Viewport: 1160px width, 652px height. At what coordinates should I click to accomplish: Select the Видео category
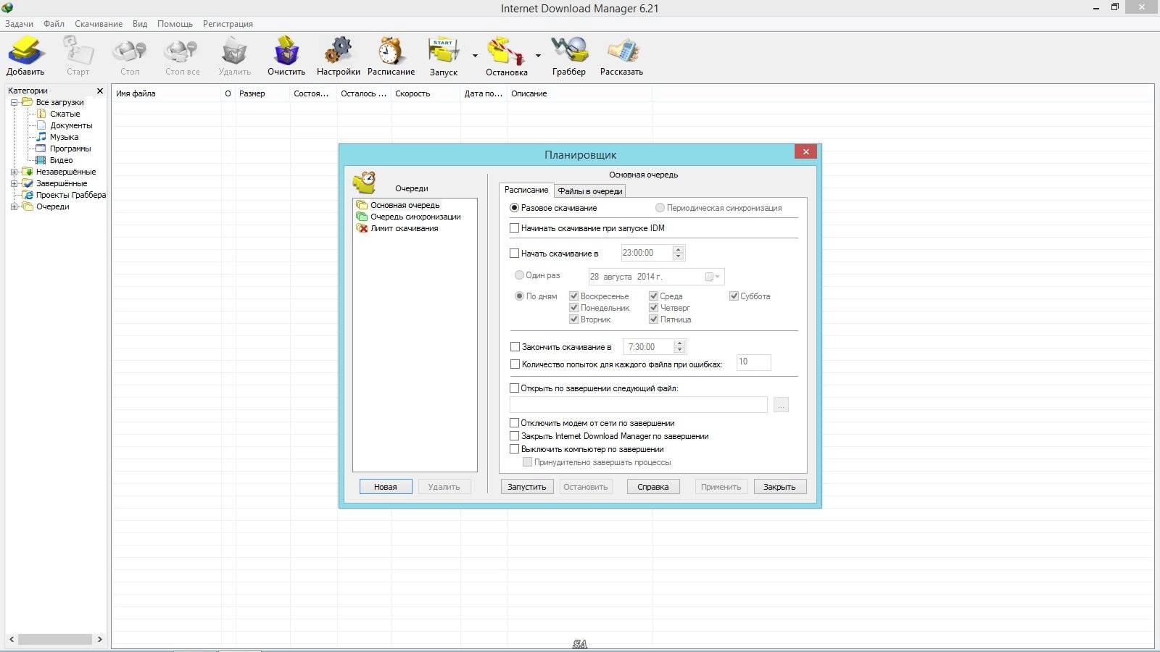point(61,160)
